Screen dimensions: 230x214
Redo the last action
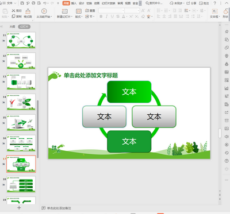click(x=52, y=3)
